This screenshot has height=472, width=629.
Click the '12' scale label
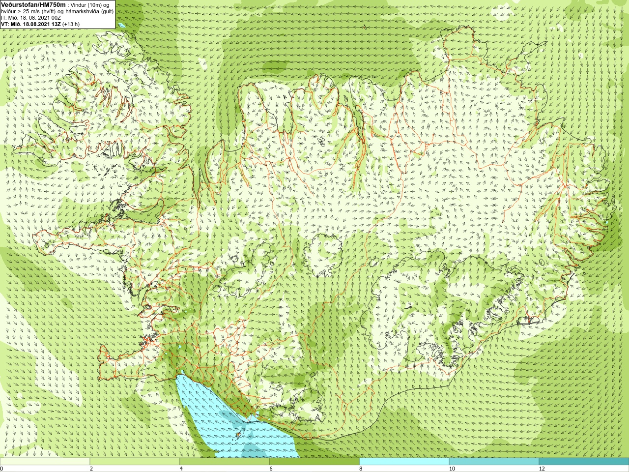pos(542,469)
